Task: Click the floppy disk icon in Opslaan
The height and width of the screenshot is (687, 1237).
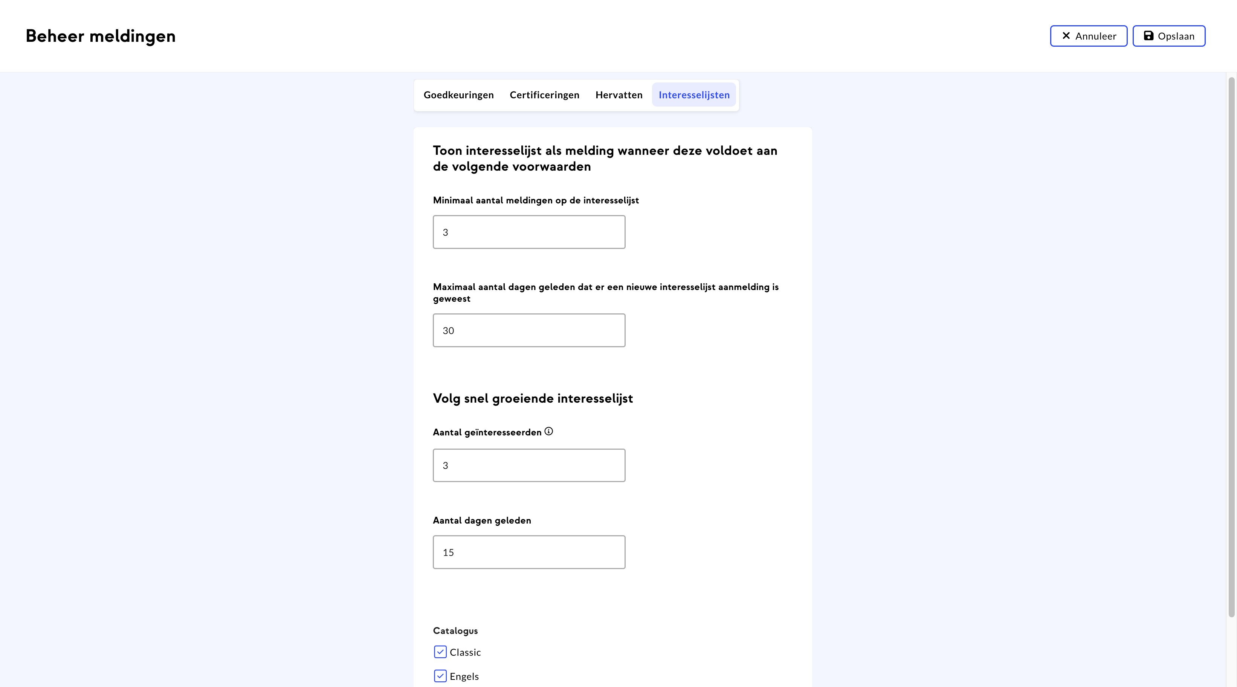Action: tap(1148, 36)
